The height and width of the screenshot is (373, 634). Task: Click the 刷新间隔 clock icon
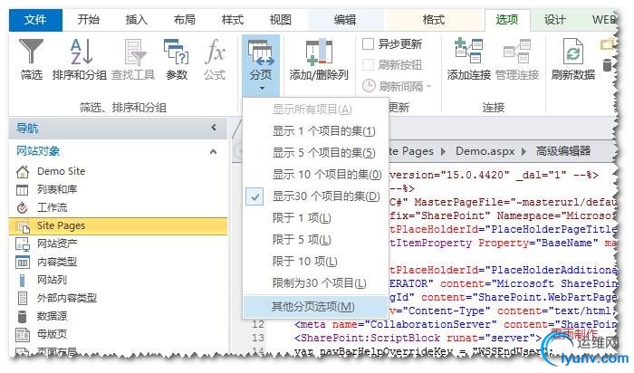pyautogui.click(x=369, y=85)
